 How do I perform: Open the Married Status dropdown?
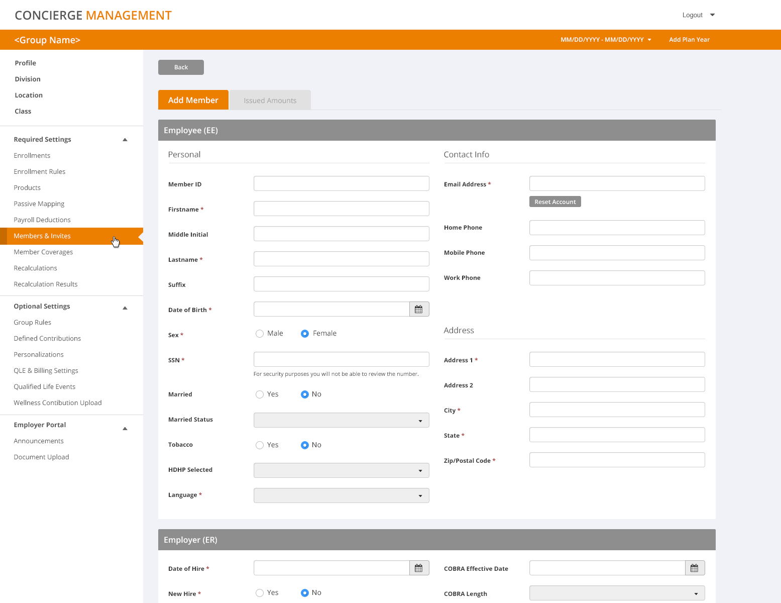[x=342, y=420]
